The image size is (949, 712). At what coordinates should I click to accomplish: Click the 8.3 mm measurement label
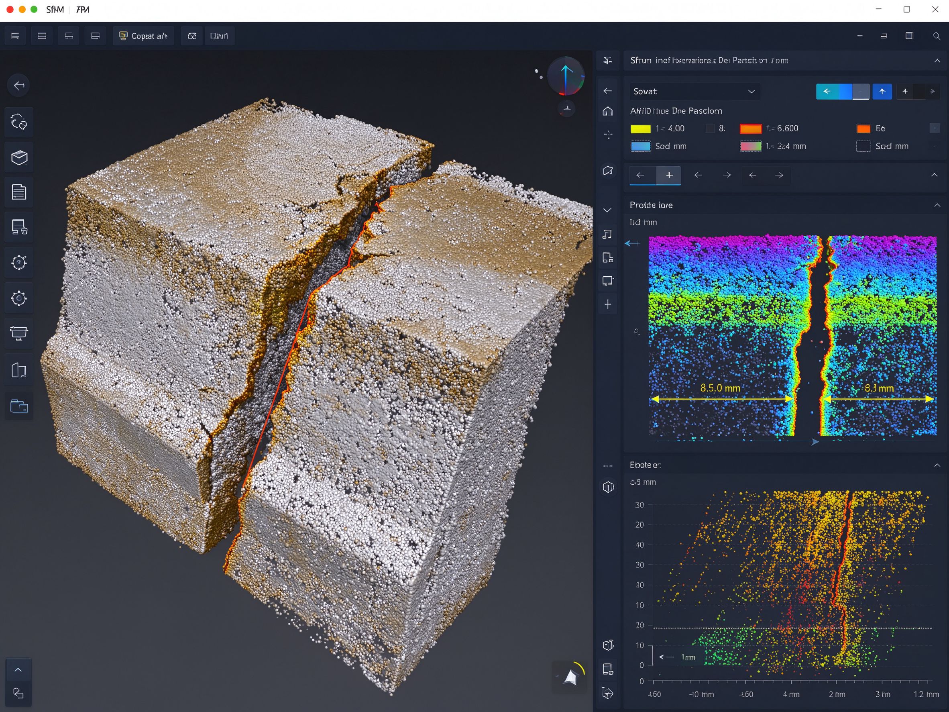[879, 388]
